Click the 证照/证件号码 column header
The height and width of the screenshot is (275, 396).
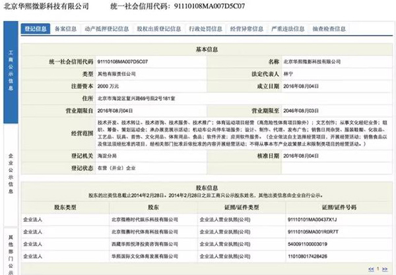tap(339, 207)
